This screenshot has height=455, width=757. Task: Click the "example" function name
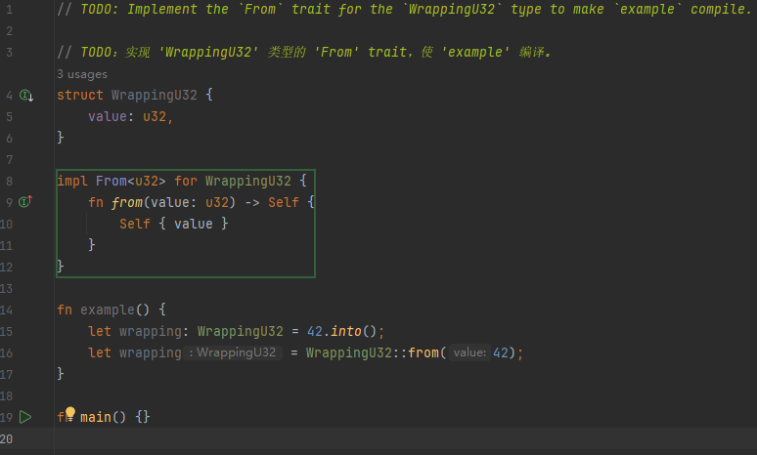[107, 310]
